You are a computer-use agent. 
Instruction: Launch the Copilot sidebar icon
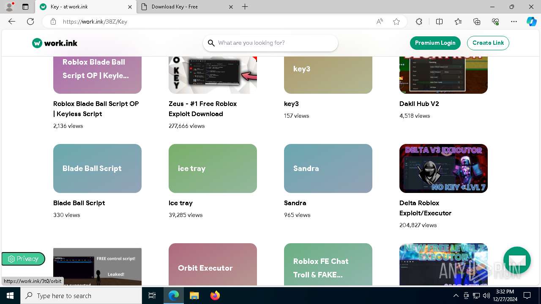[x=531, y=22]
